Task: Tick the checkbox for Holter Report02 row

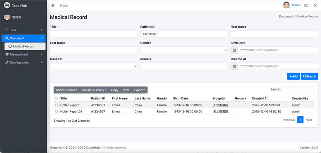Action: coord(57,111)
